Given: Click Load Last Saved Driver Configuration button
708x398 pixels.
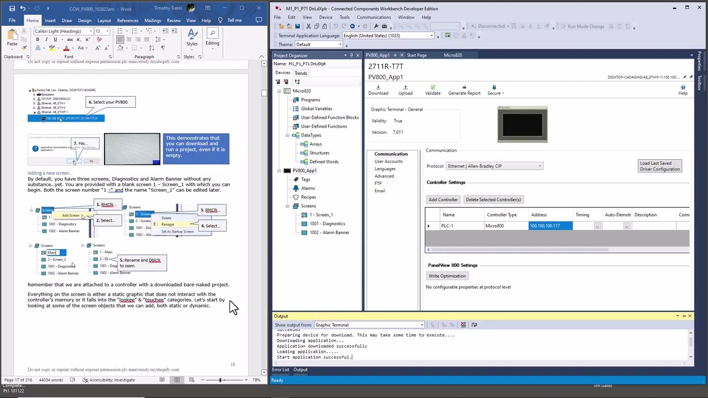Looking at the screenshot, I should [x=659, y=166].
